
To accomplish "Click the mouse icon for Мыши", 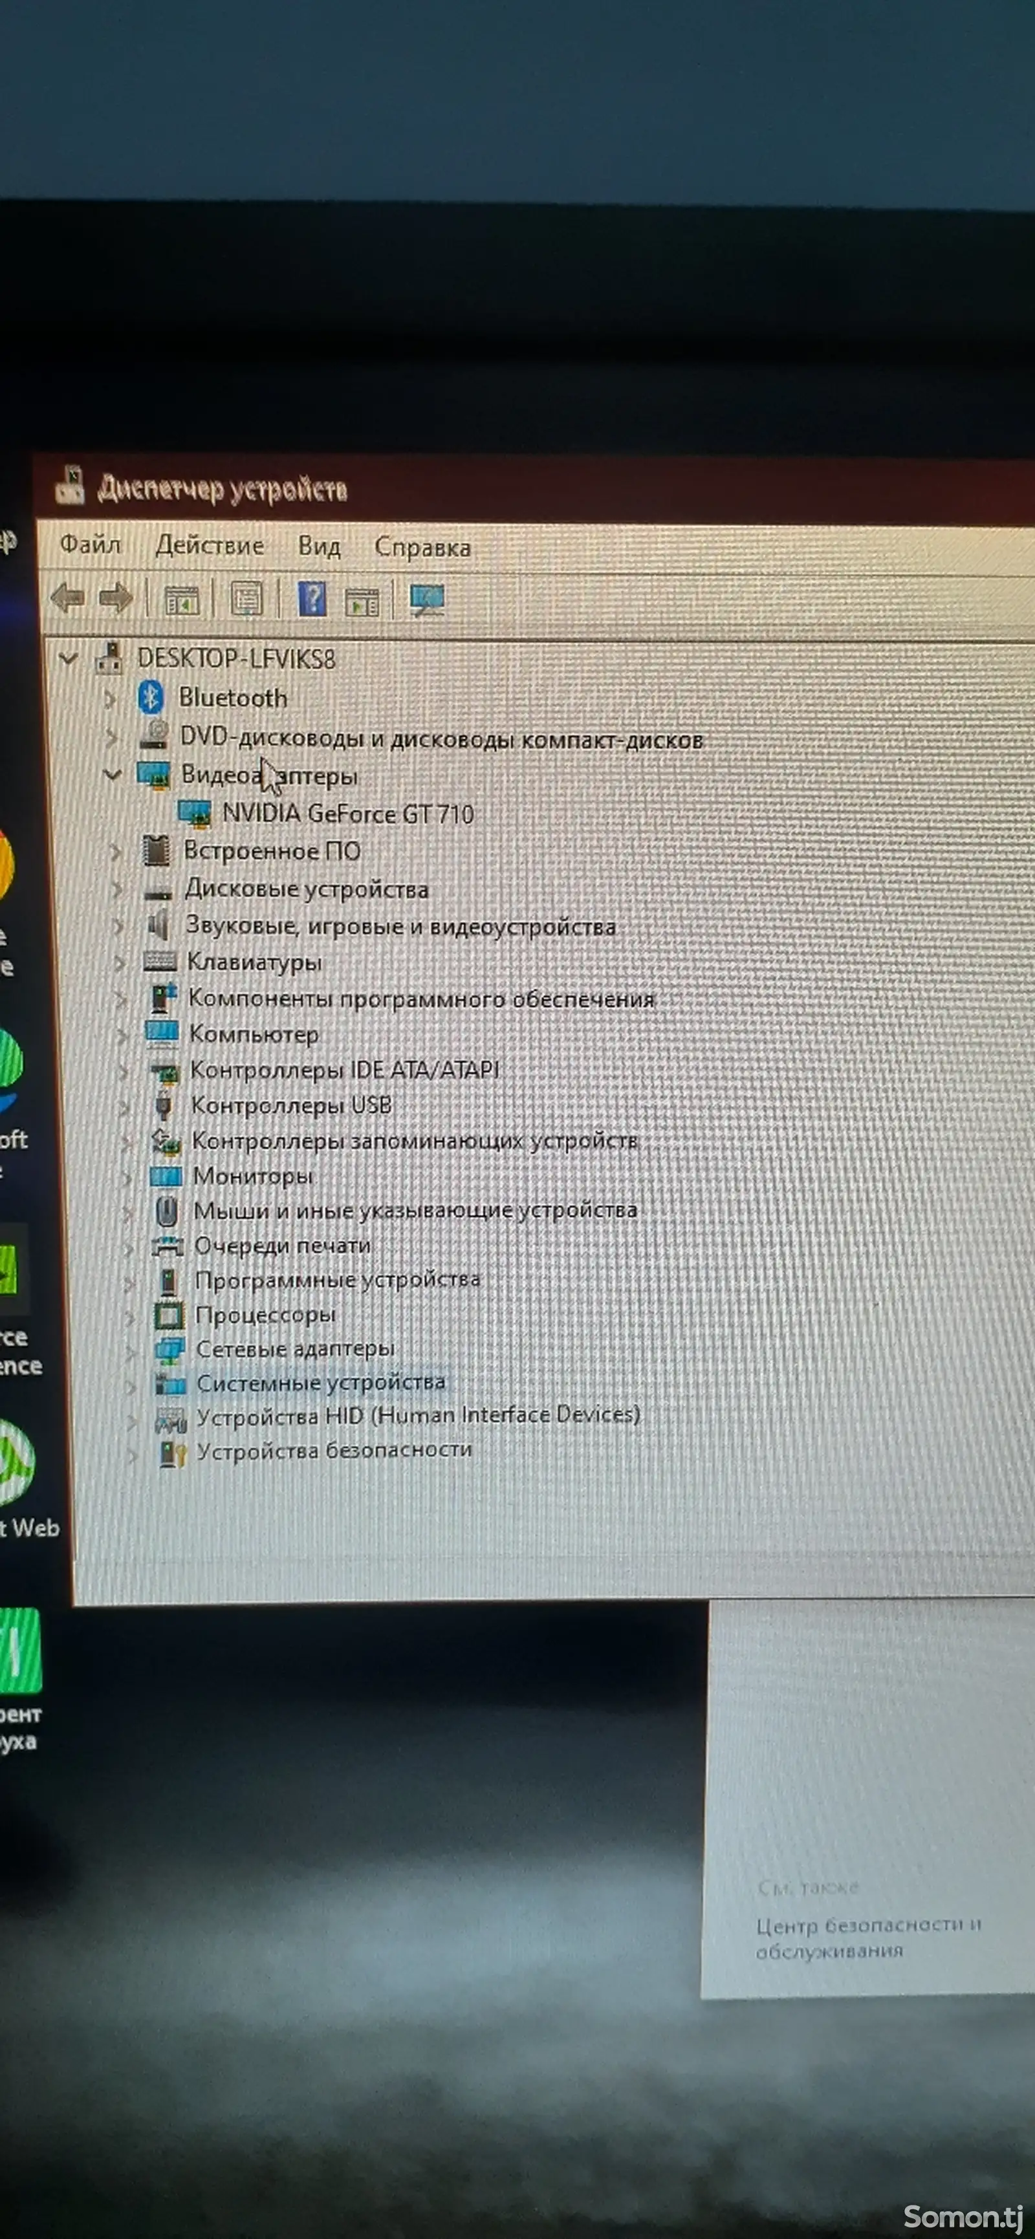I will pos(167,1211).
